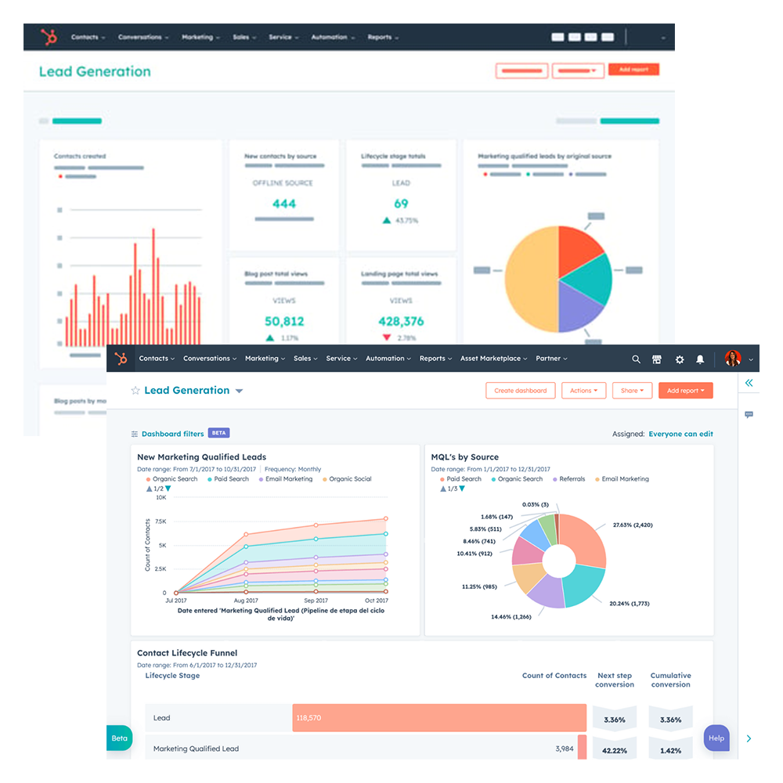Click the purple Help bubble
Image resolution: width=783 pixels, height=783 pixels.
coord(716,738)
